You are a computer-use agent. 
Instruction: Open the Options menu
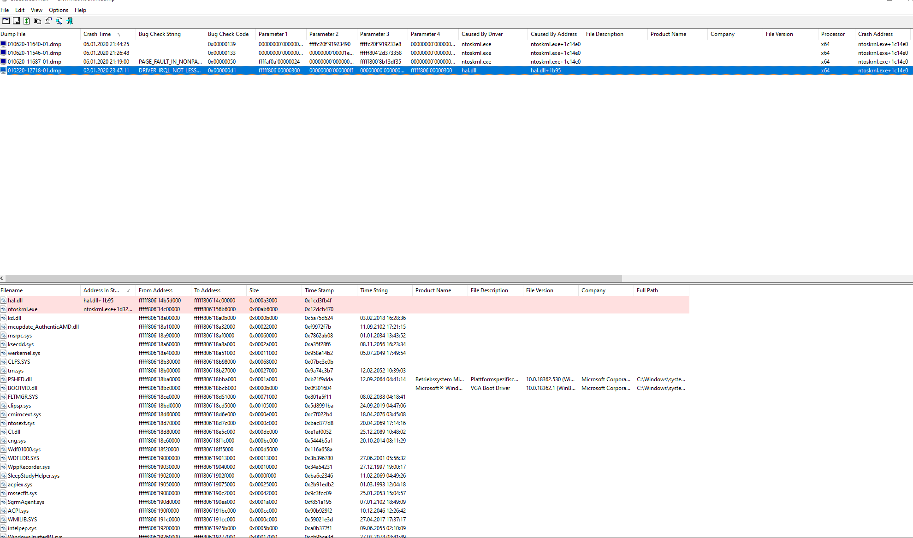pos(59,10)
